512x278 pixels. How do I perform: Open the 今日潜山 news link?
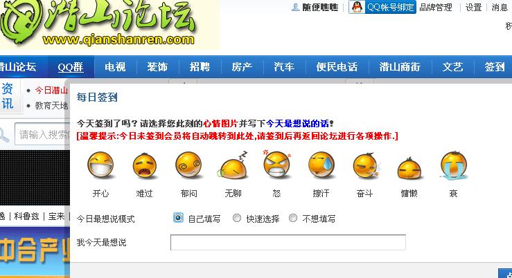tap(51, 91)
